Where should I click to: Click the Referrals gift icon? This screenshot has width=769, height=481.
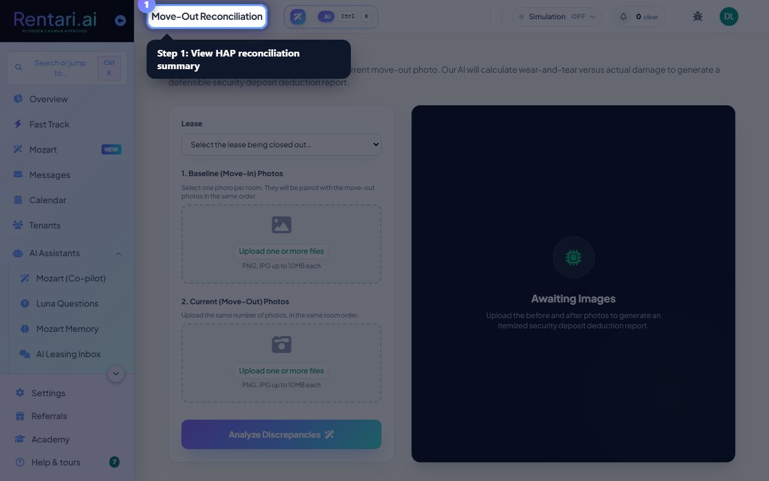[20, 415]
